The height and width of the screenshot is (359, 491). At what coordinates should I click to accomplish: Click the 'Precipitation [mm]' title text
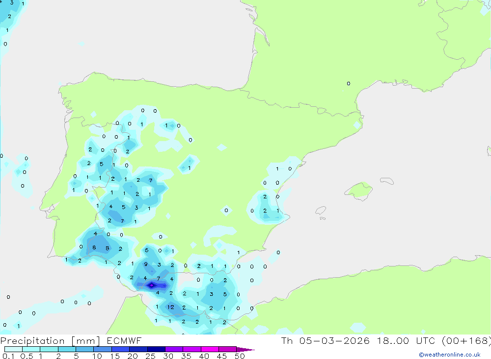pyautogui.click(x=50, y=341)
